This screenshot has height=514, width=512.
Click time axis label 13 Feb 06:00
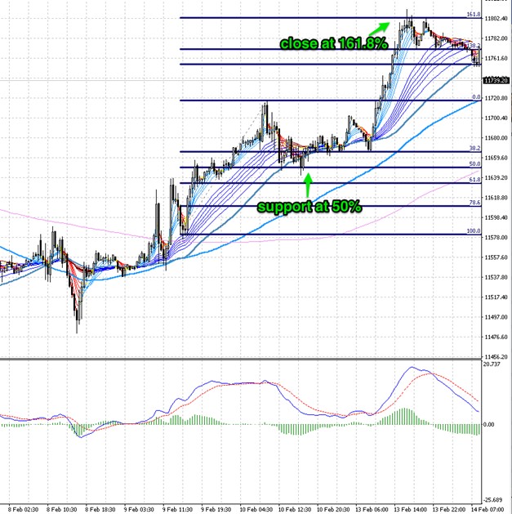(372, 510)
